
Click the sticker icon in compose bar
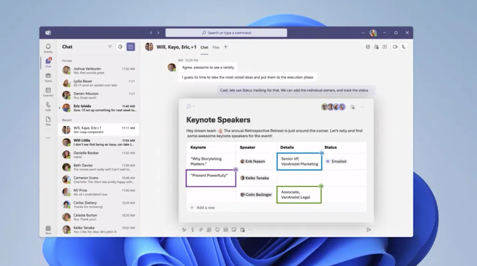click(x=234, y=230)
